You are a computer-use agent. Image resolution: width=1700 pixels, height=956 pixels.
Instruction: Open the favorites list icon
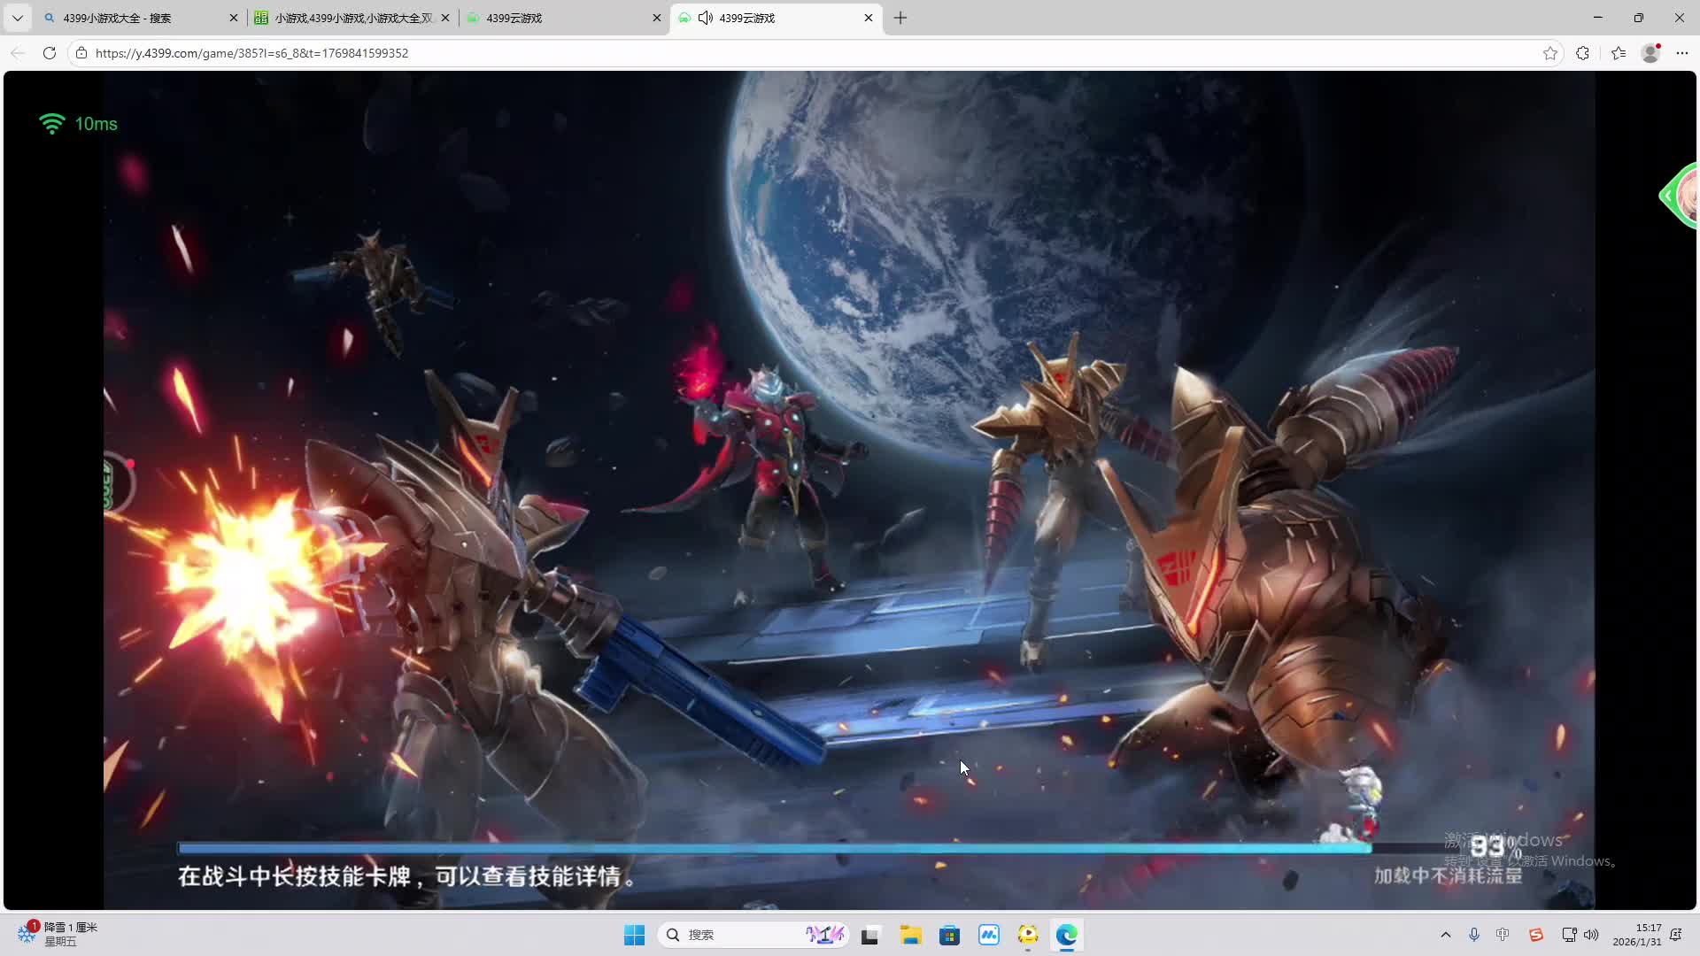point(1619,53)
